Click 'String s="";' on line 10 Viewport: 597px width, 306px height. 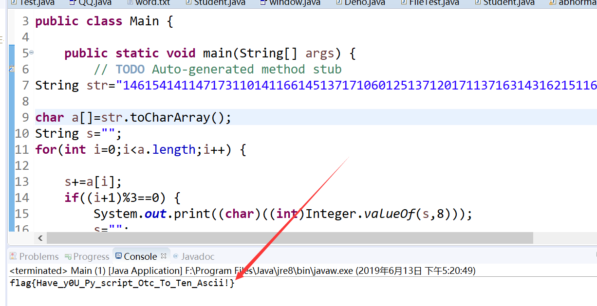pos(79,134)
